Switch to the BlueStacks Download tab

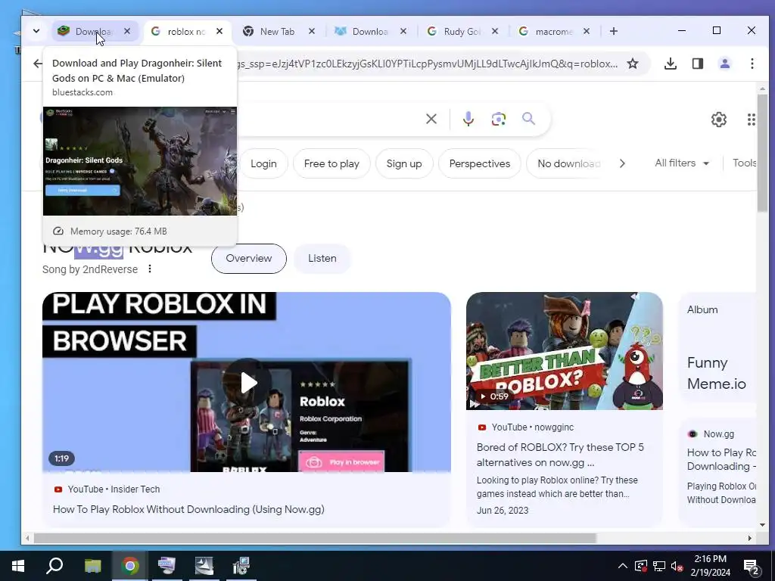(94, 31)
